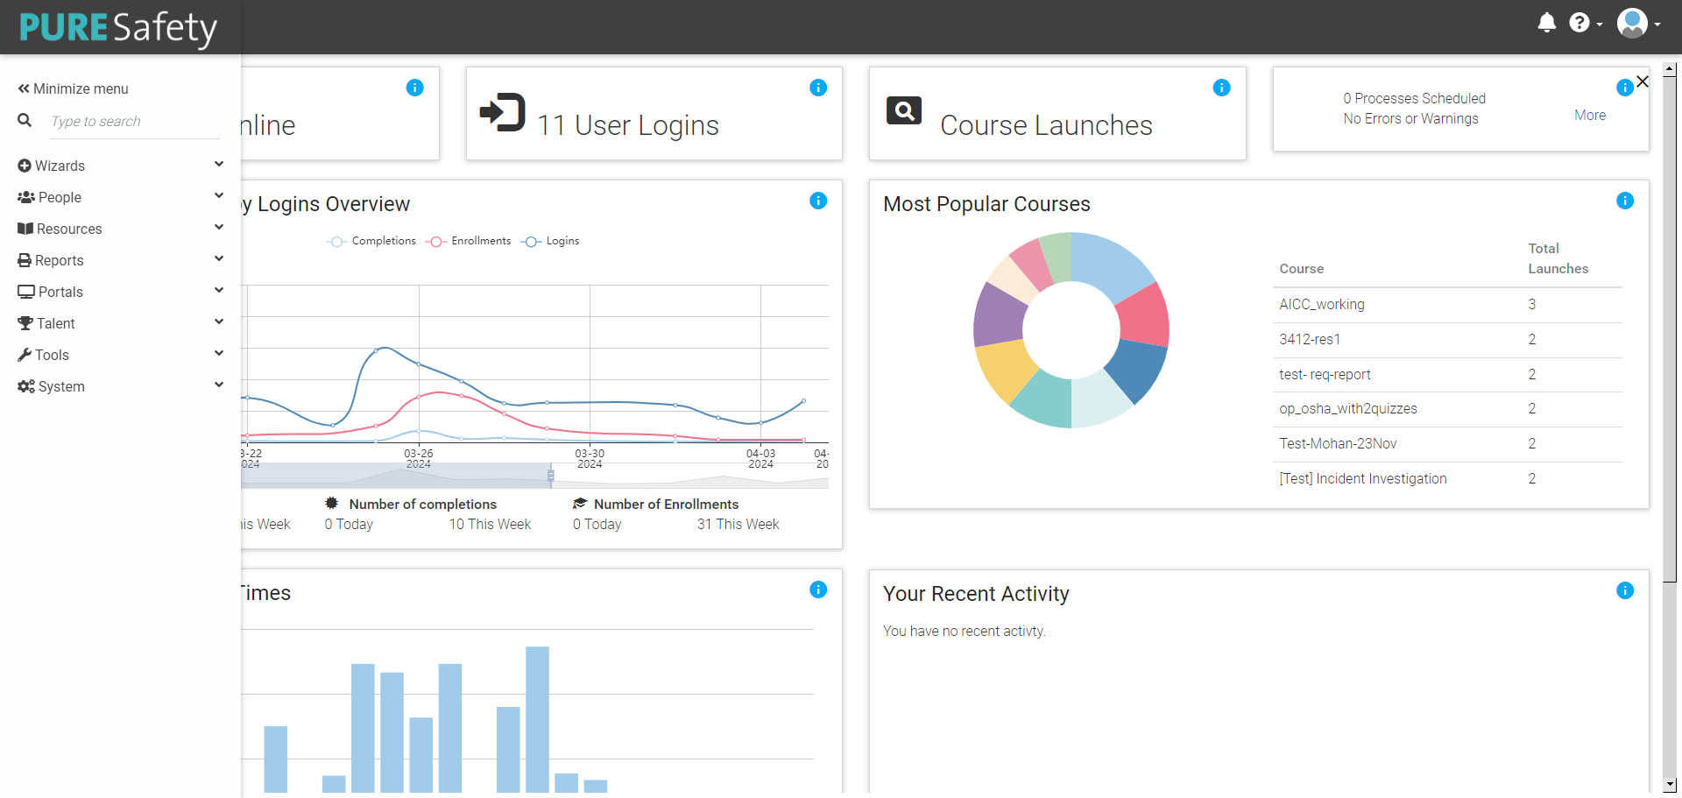Click info icon on Your Recent Activity

(x=1624, y=590)
